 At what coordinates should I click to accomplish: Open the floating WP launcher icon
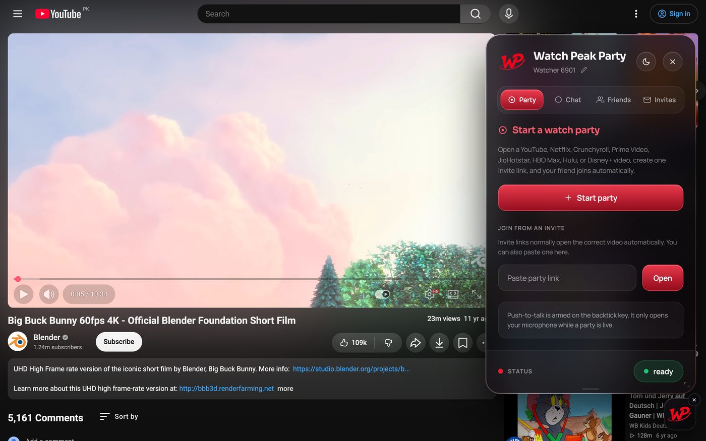click(x=679, y=414)
